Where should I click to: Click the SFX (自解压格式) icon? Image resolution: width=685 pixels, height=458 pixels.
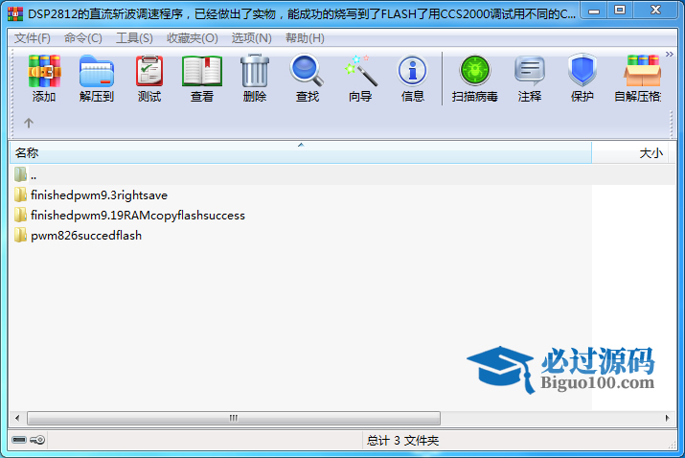(639, 78)
